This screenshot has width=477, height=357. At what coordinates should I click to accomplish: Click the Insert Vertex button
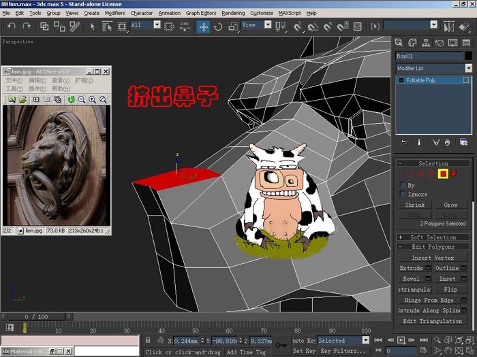[x=433, y=258]
